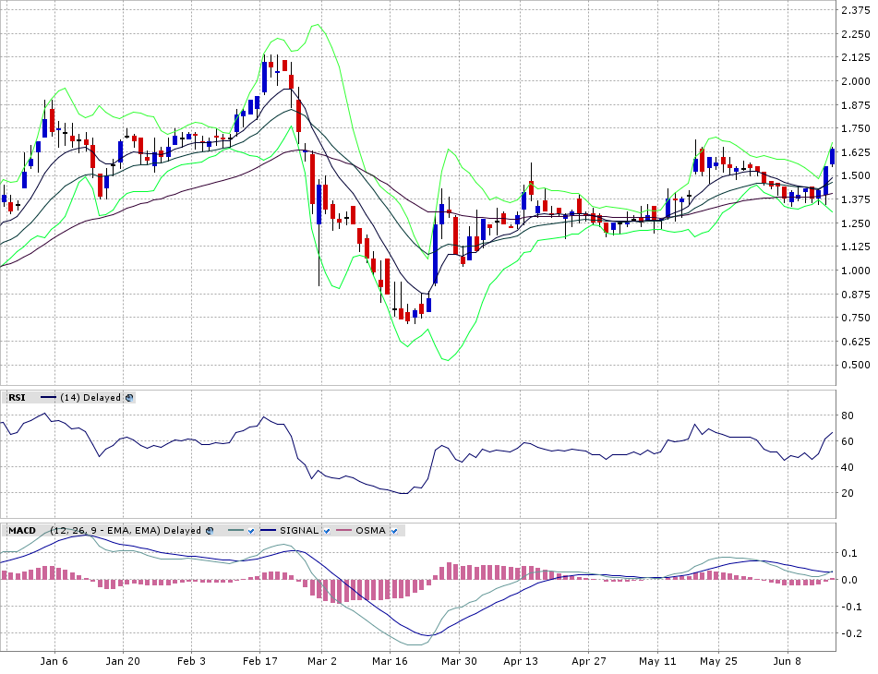Toggle the MACD line checkbox
Image resolution: width=878 pixels, height=674 pixels.
coord(249,531)
